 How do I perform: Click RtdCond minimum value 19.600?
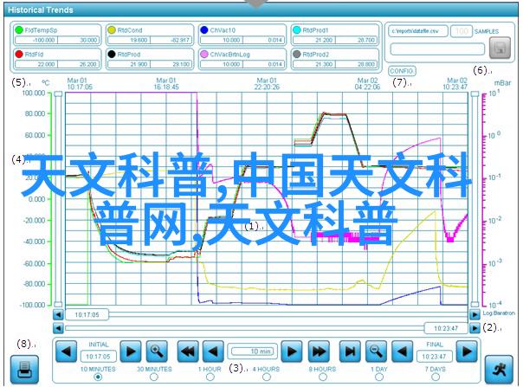(x=129, y=40)
